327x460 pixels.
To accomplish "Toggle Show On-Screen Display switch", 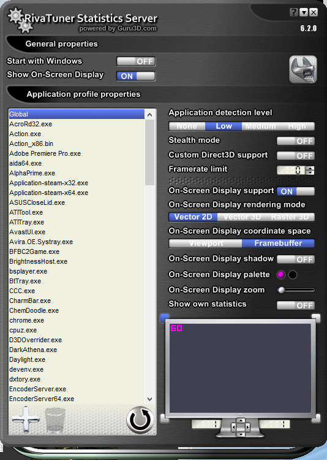I will [x=136, y=76].
